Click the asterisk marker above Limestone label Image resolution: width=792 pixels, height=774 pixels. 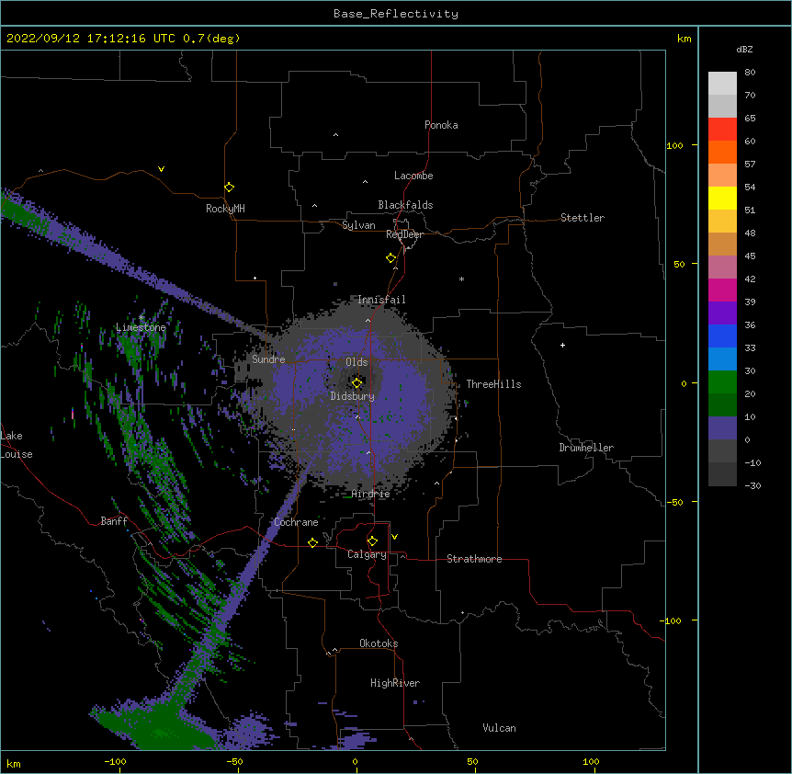(141, 318)
